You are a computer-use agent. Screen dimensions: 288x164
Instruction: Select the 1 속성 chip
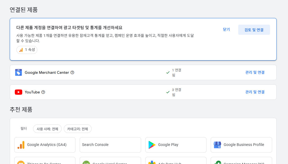pyautogui.click(x=27, y=50)
